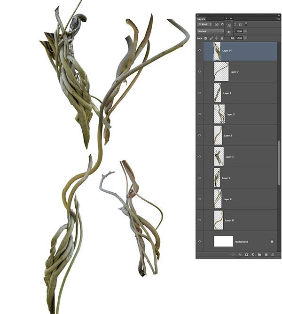Select the 'Layer 1' name text

[226, 178]
